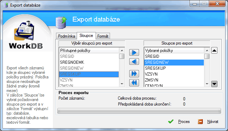228x131 pixels.
Task: Select the Sloupce tab
Action: click(x=86, y=36)
